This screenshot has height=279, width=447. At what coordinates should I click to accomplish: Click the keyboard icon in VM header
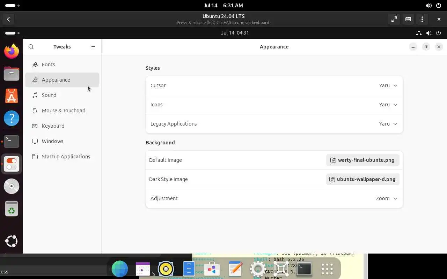(408, 19)
